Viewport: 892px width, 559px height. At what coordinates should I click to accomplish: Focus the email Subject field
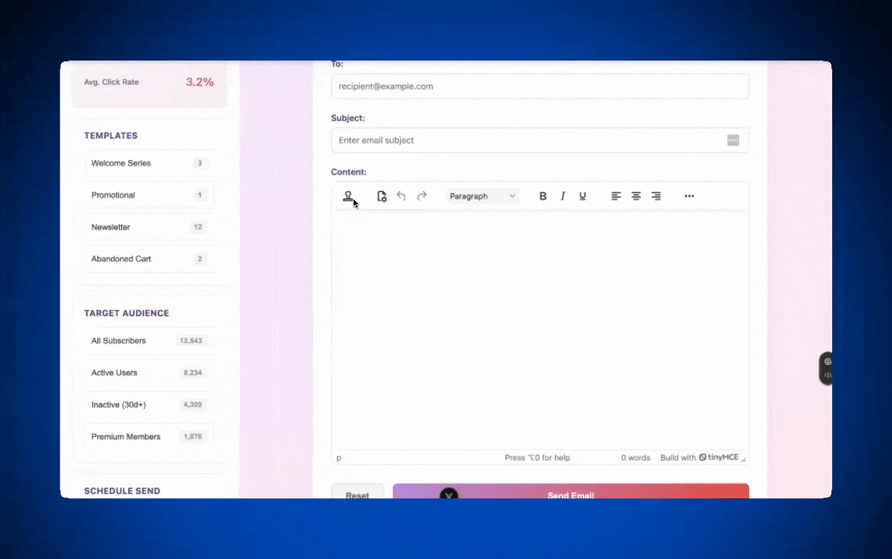[540, 141]
